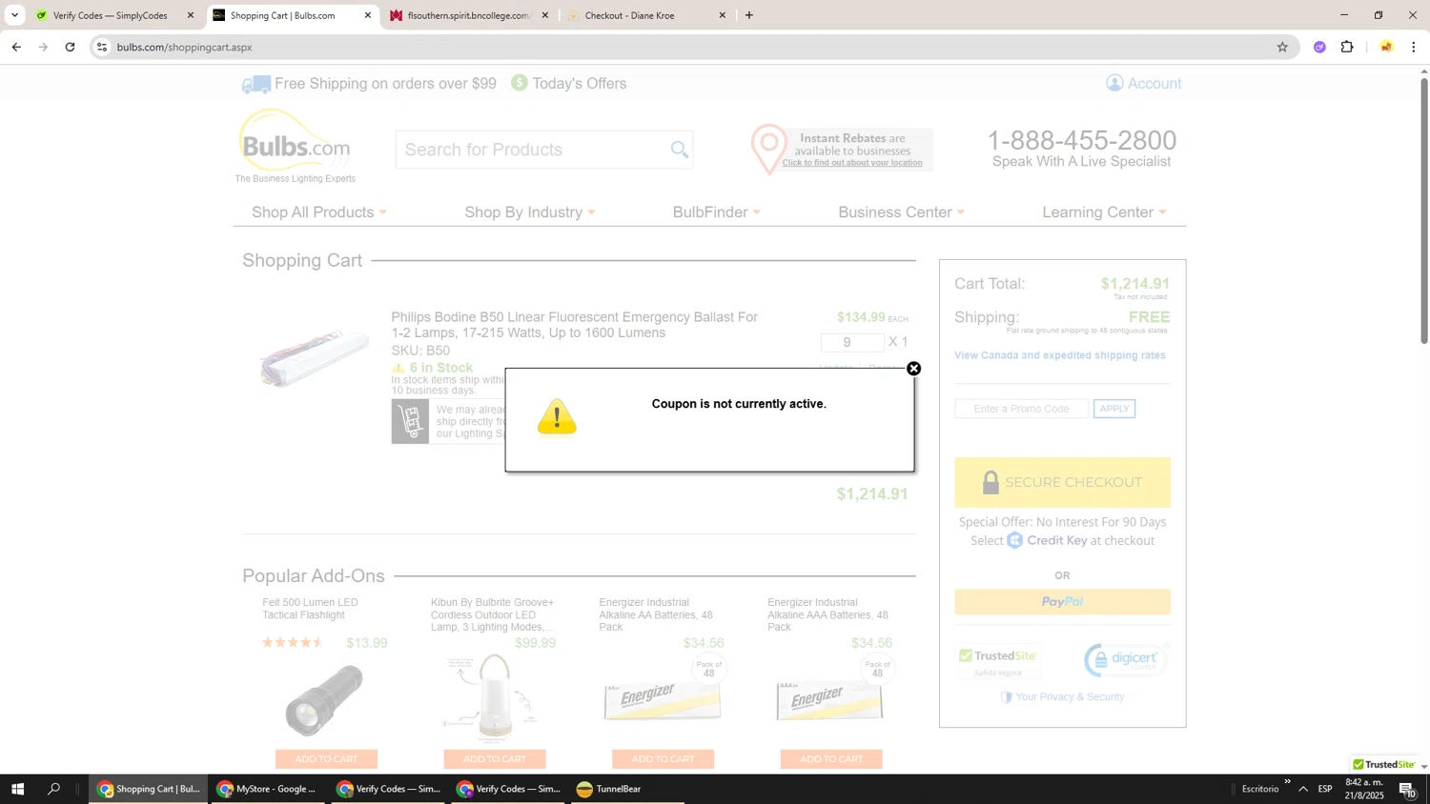This screenshot has height=804, width=1430.
Task: Click the page vertical scrollbar
Action: coord(1423,210)
